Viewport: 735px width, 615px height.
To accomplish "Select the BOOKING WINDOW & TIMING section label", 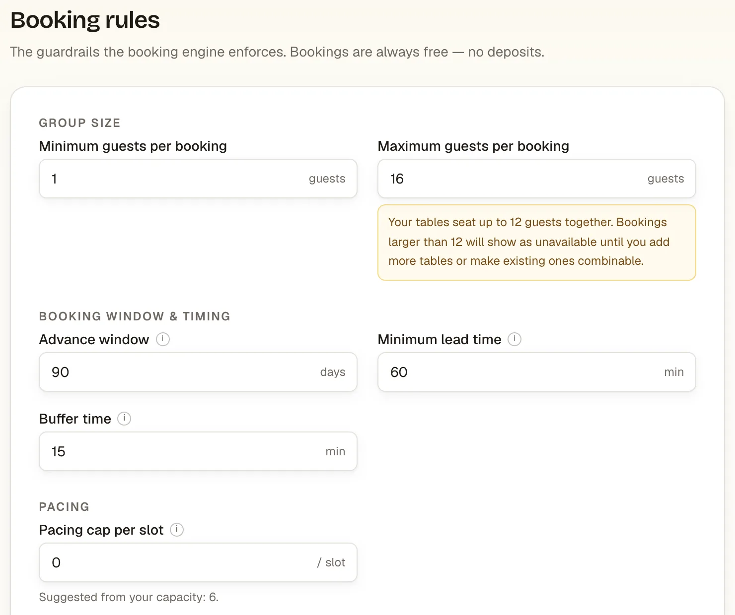I will pos(135,316).
